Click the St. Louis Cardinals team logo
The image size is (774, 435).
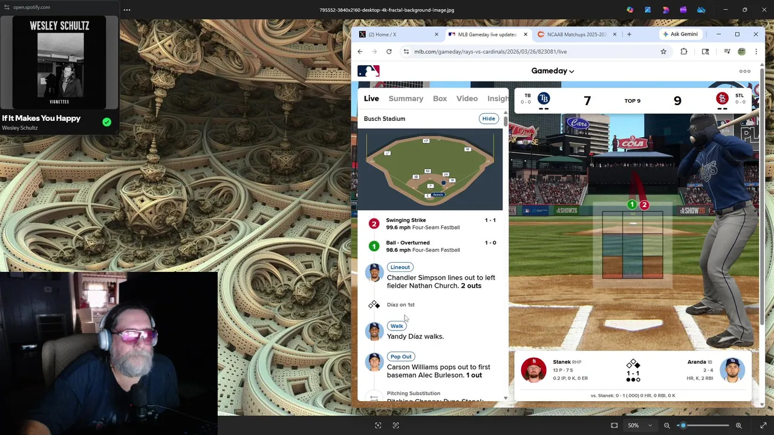[722, 98]
